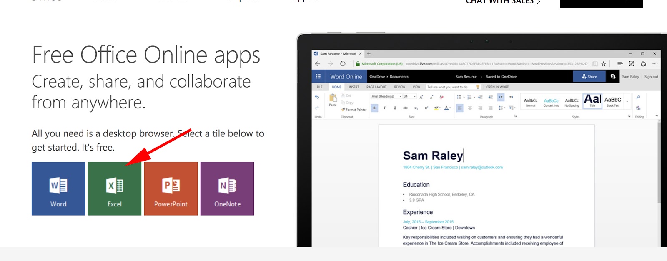Viewport: 667px width, 261px height.
Task: Select the Copy command
Action: pos(347,103)
